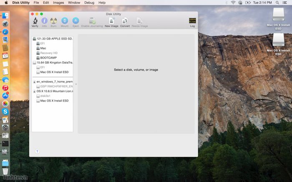Screen dimensions: 292x182
Task: Open Launchpad in the Dock
Action: tap(5, 24)
